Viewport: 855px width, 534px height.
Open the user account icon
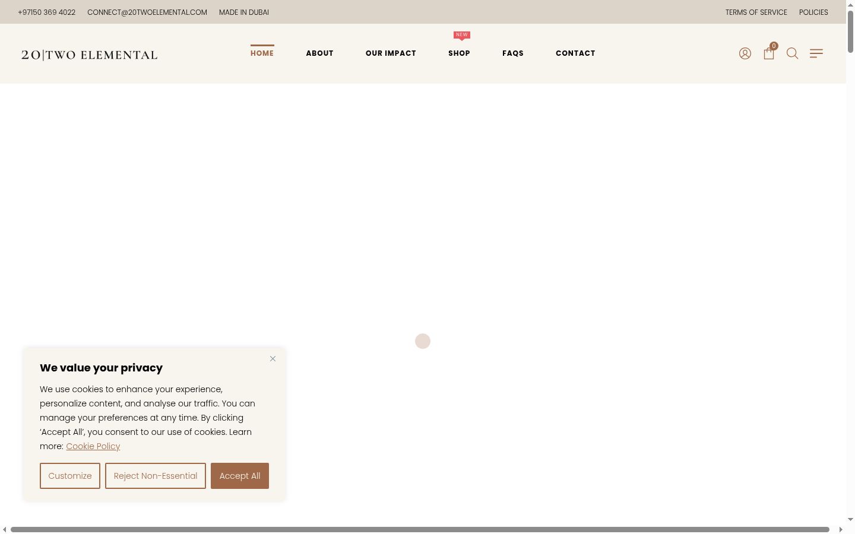(x=745, y=53)
